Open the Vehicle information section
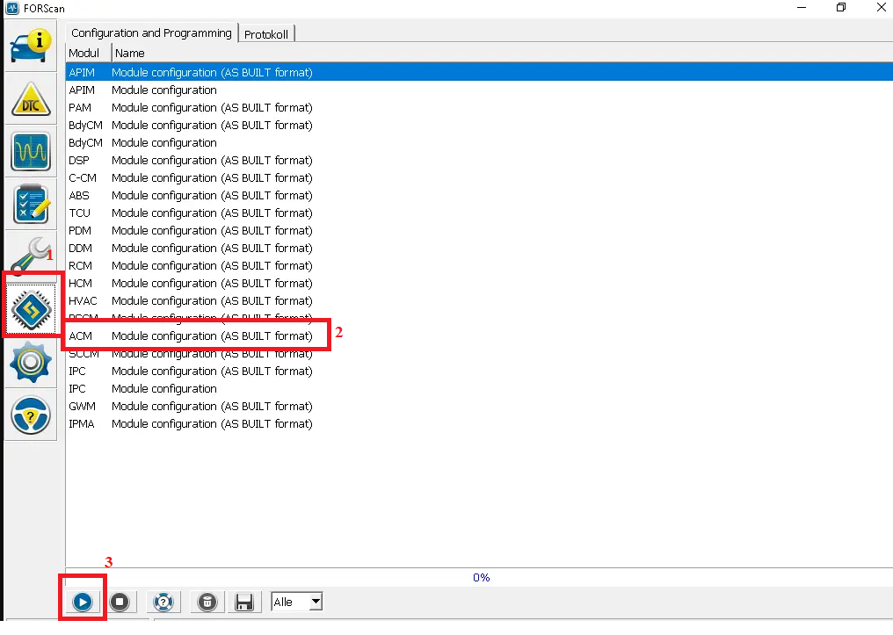 (x=31, y=47)
